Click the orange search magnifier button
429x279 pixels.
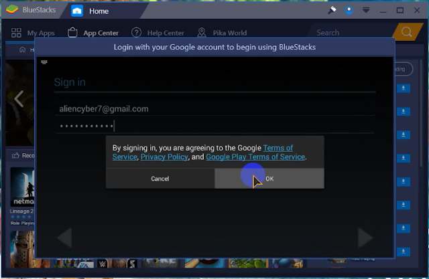click(407, 32)
